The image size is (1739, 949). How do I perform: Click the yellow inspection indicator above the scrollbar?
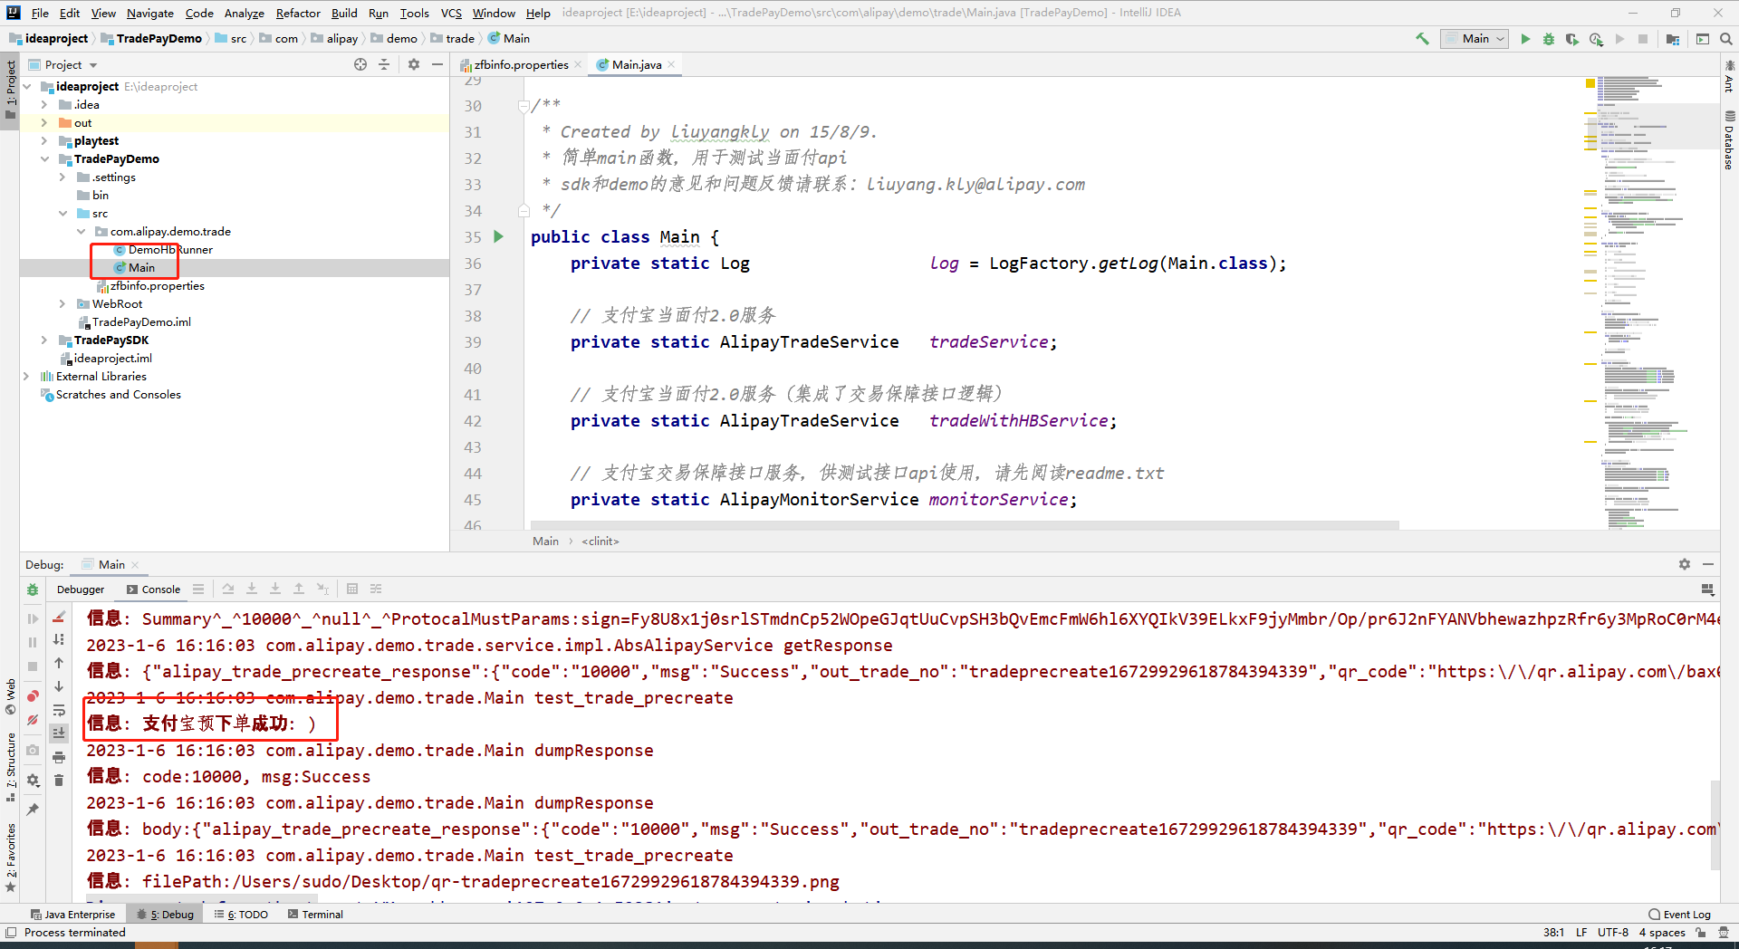tap(1590, 83)
